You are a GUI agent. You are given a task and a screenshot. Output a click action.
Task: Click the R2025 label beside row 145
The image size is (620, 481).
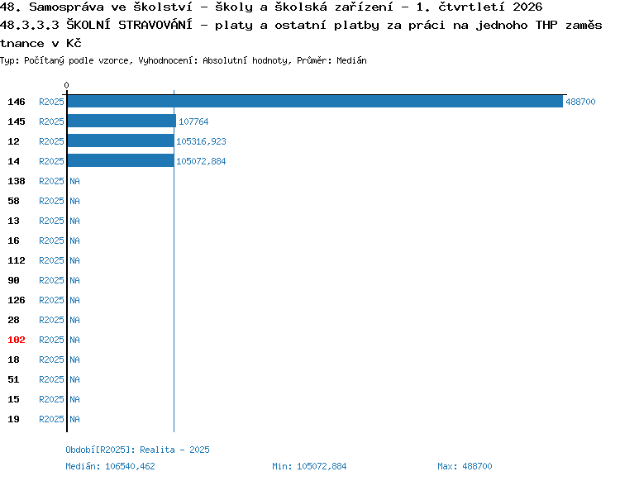51,121
